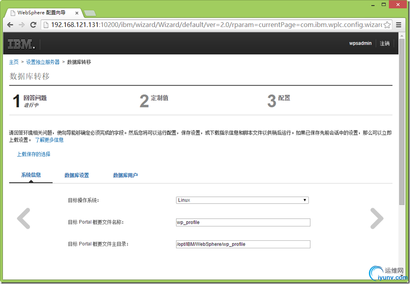Click the 注销 logout link
The height and width of the screenshot is (284, 410).
tap(384, 43)
